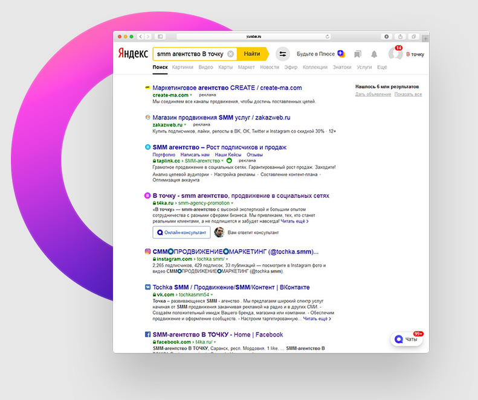Expand zakazweb.ru dropdown arrow
The width and height of the screenshot is (478, 400).
pyautogui.click(x=185, y=125)
